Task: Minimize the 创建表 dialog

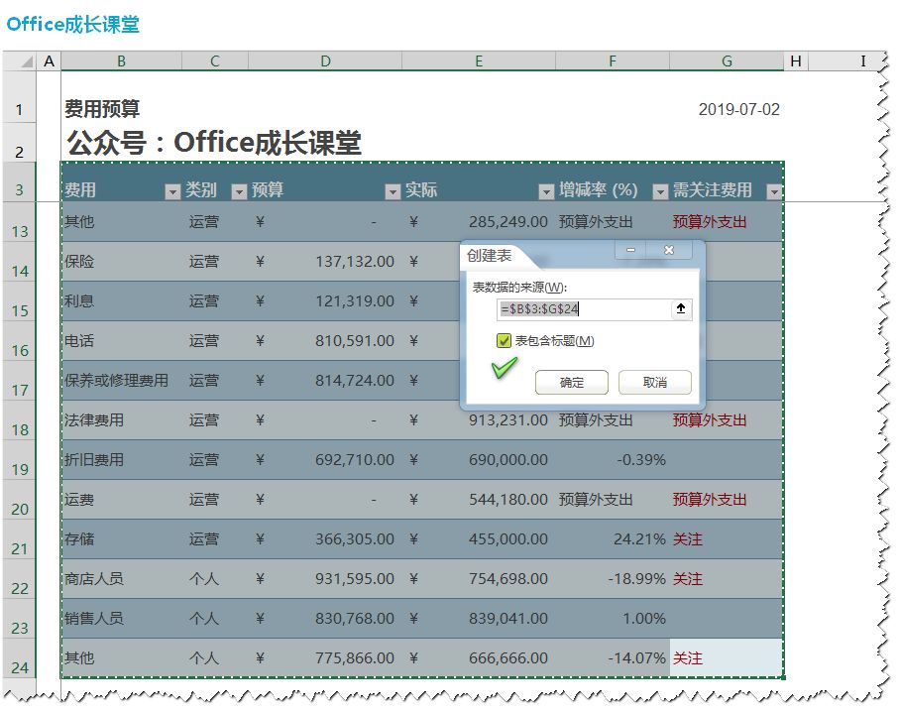Action: (630, 250)
